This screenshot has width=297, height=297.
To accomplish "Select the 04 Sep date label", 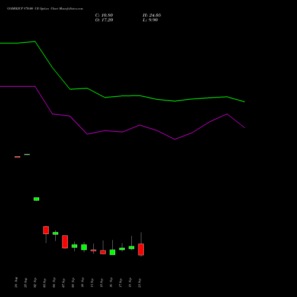I will coord(54,283).
